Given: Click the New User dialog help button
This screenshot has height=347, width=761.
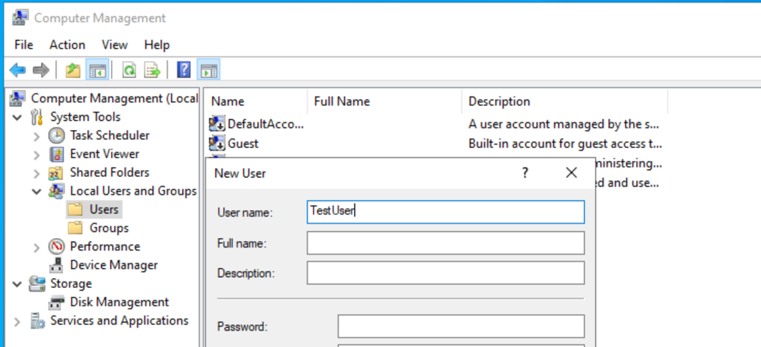Looking at the screenshot, I should tap(525, 173).
